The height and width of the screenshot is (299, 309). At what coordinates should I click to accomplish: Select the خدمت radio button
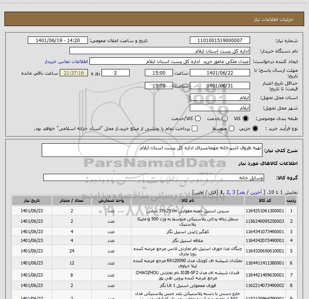tap(225, 118)
